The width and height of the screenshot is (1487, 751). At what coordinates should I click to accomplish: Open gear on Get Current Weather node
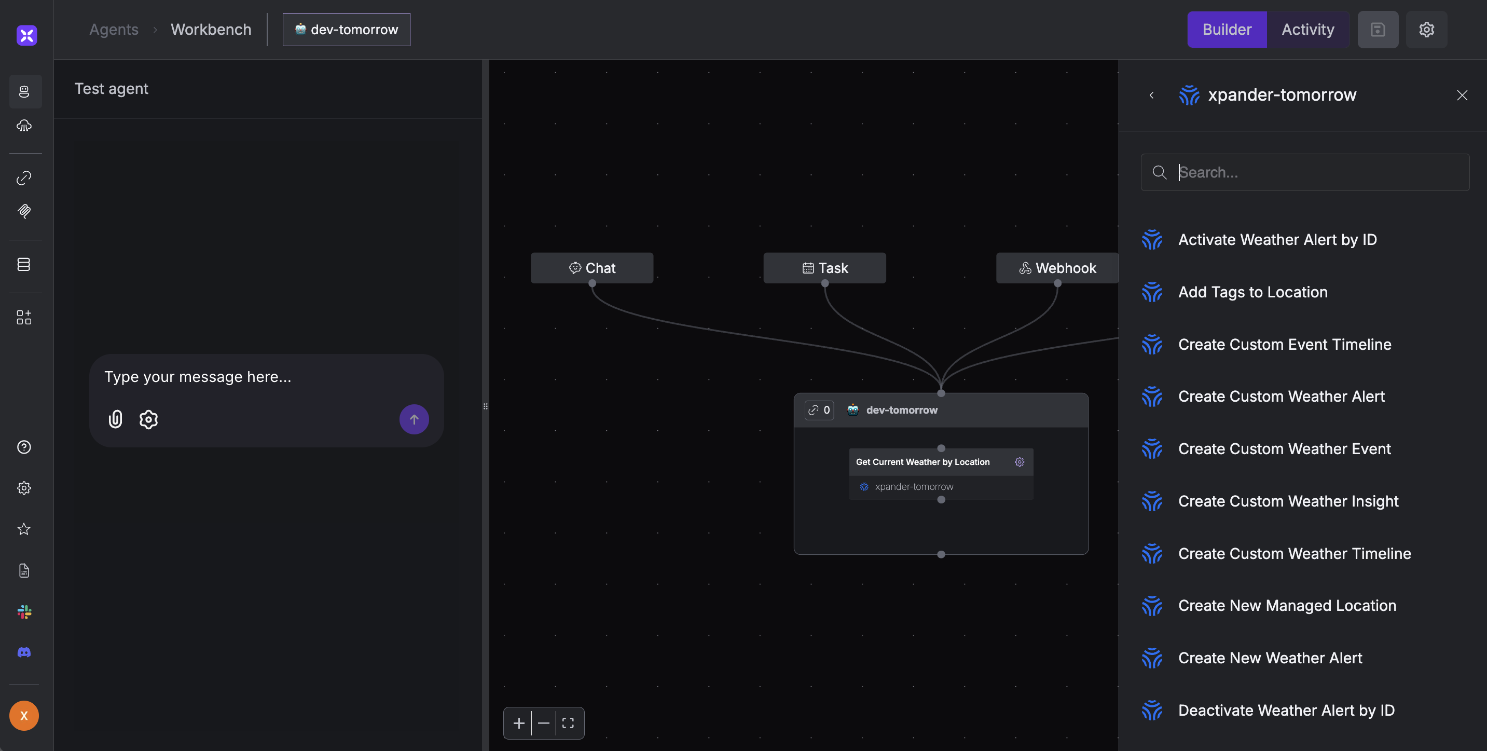click(x=1020, y=462)
